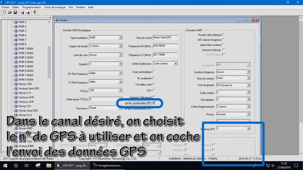Toggle ACK alarme d'urgence checkbox
The width and height of the screenshot is (303, 170).
click(223, 40)
